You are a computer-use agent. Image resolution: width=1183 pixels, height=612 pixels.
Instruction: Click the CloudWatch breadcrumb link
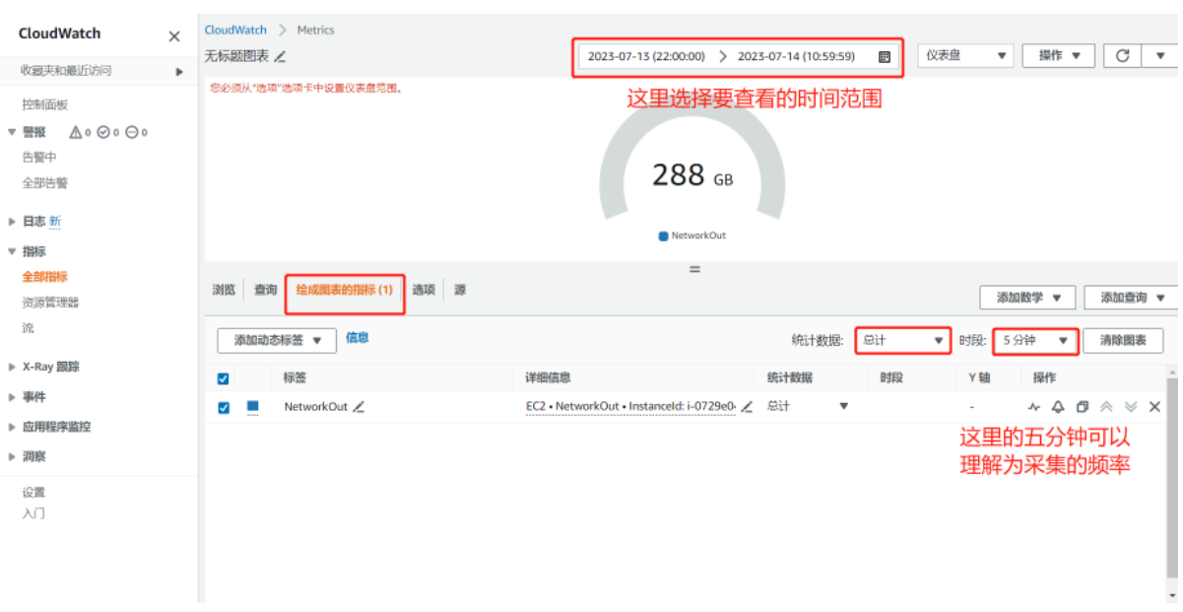235,30
